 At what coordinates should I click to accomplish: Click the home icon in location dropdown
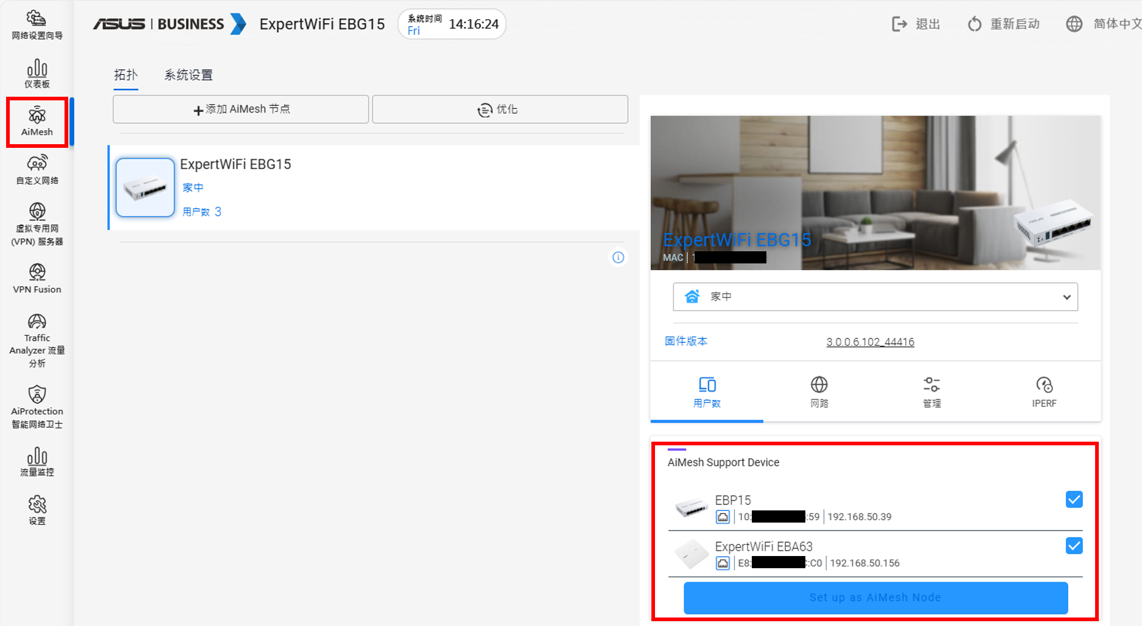(692, 296)
